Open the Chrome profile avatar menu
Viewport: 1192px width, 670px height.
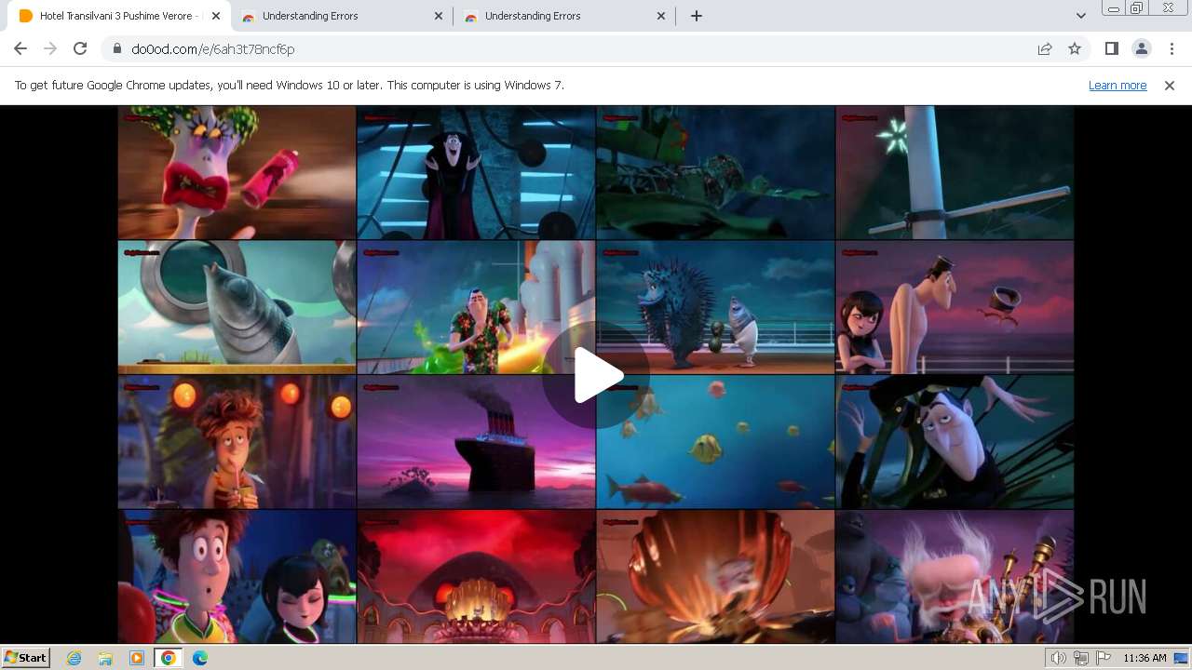tap(1142, 48)
